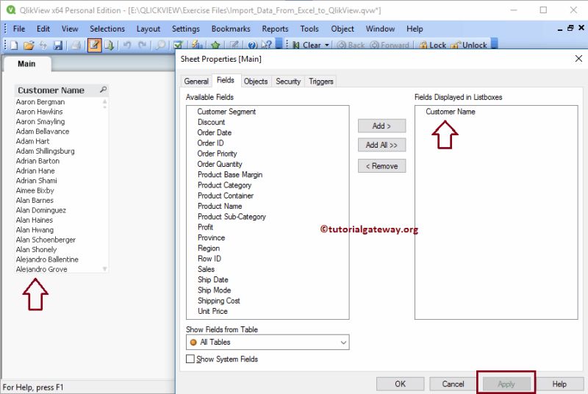Open the Clear dropdown arrow
The width and height of the screenshot is (588, 394).
pyautogui.click(x=326, y=46)
